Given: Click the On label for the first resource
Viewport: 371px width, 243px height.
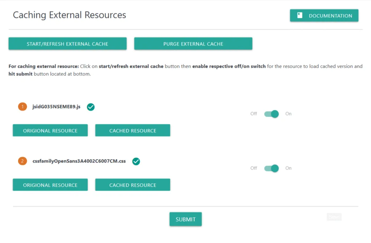Looking at the screenshot, I should 288,114.
